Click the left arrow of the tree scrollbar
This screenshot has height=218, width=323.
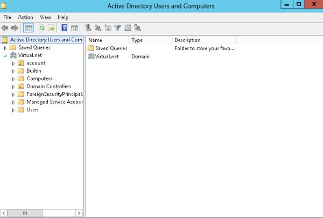pos(4,213)
